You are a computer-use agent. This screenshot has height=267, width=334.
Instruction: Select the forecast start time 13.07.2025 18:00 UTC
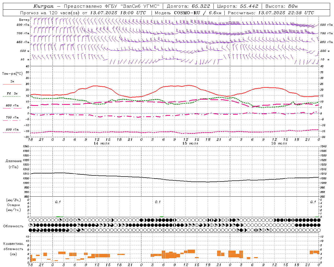pyautogui.click(x=118, y=13)
